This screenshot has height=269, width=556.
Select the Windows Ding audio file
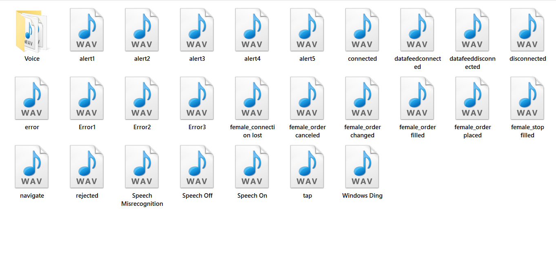(x=362, y=166)
